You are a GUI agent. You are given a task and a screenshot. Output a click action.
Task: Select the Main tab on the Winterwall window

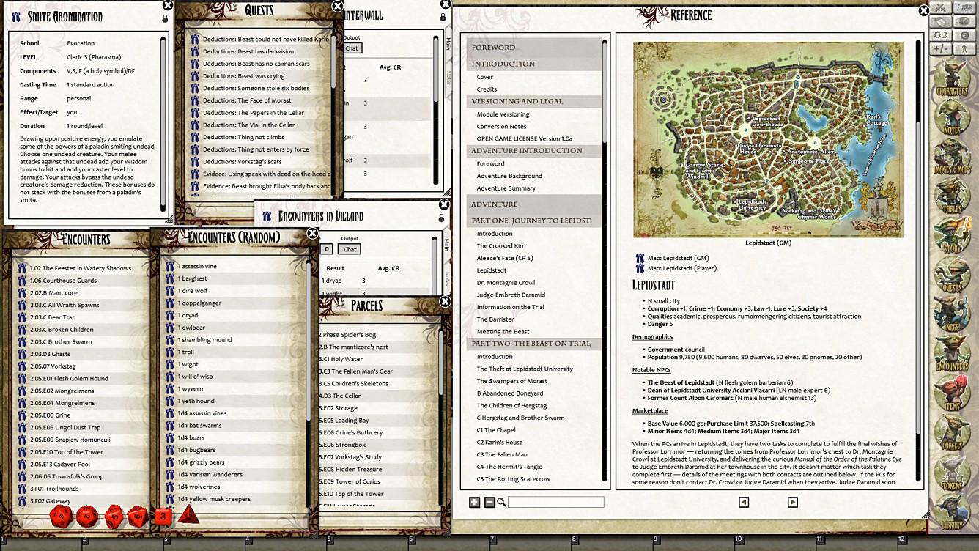tap(448, 42)
